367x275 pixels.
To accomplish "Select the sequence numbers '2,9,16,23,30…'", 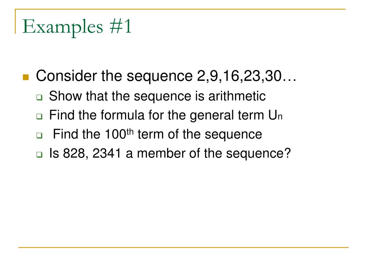I will pos(247,76).
